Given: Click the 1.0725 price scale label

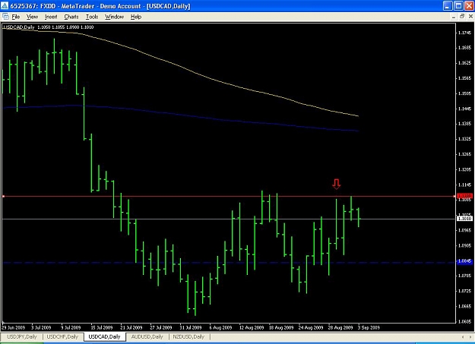Looking at the screenshot, I should (464, 291).
